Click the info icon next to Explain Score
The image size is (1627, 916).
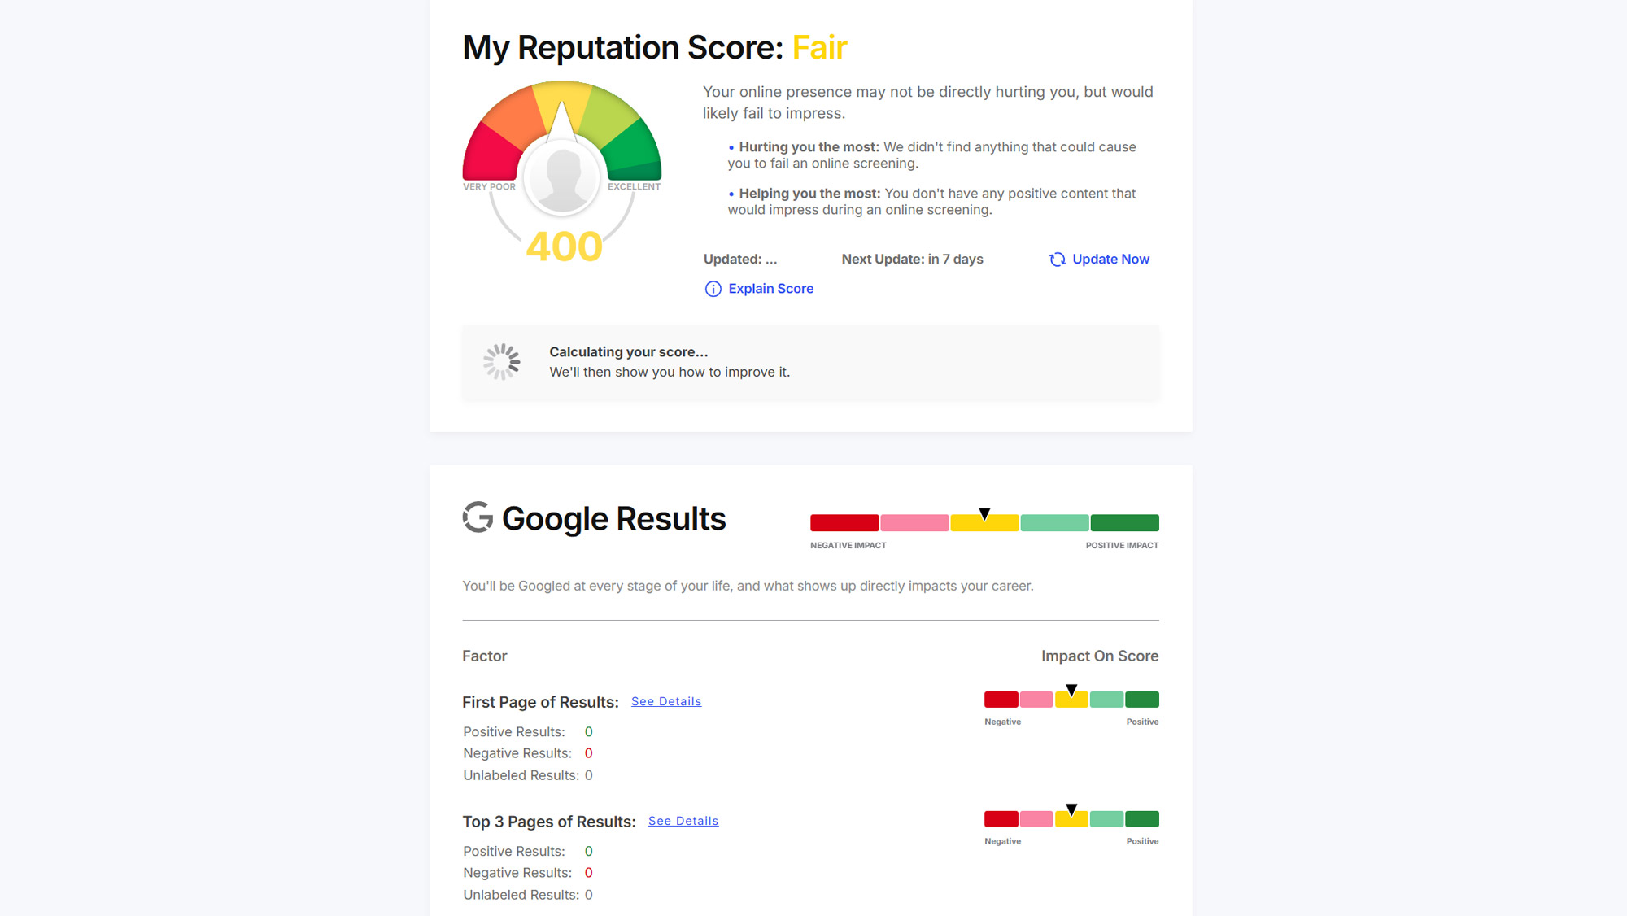tap(713, 289)
